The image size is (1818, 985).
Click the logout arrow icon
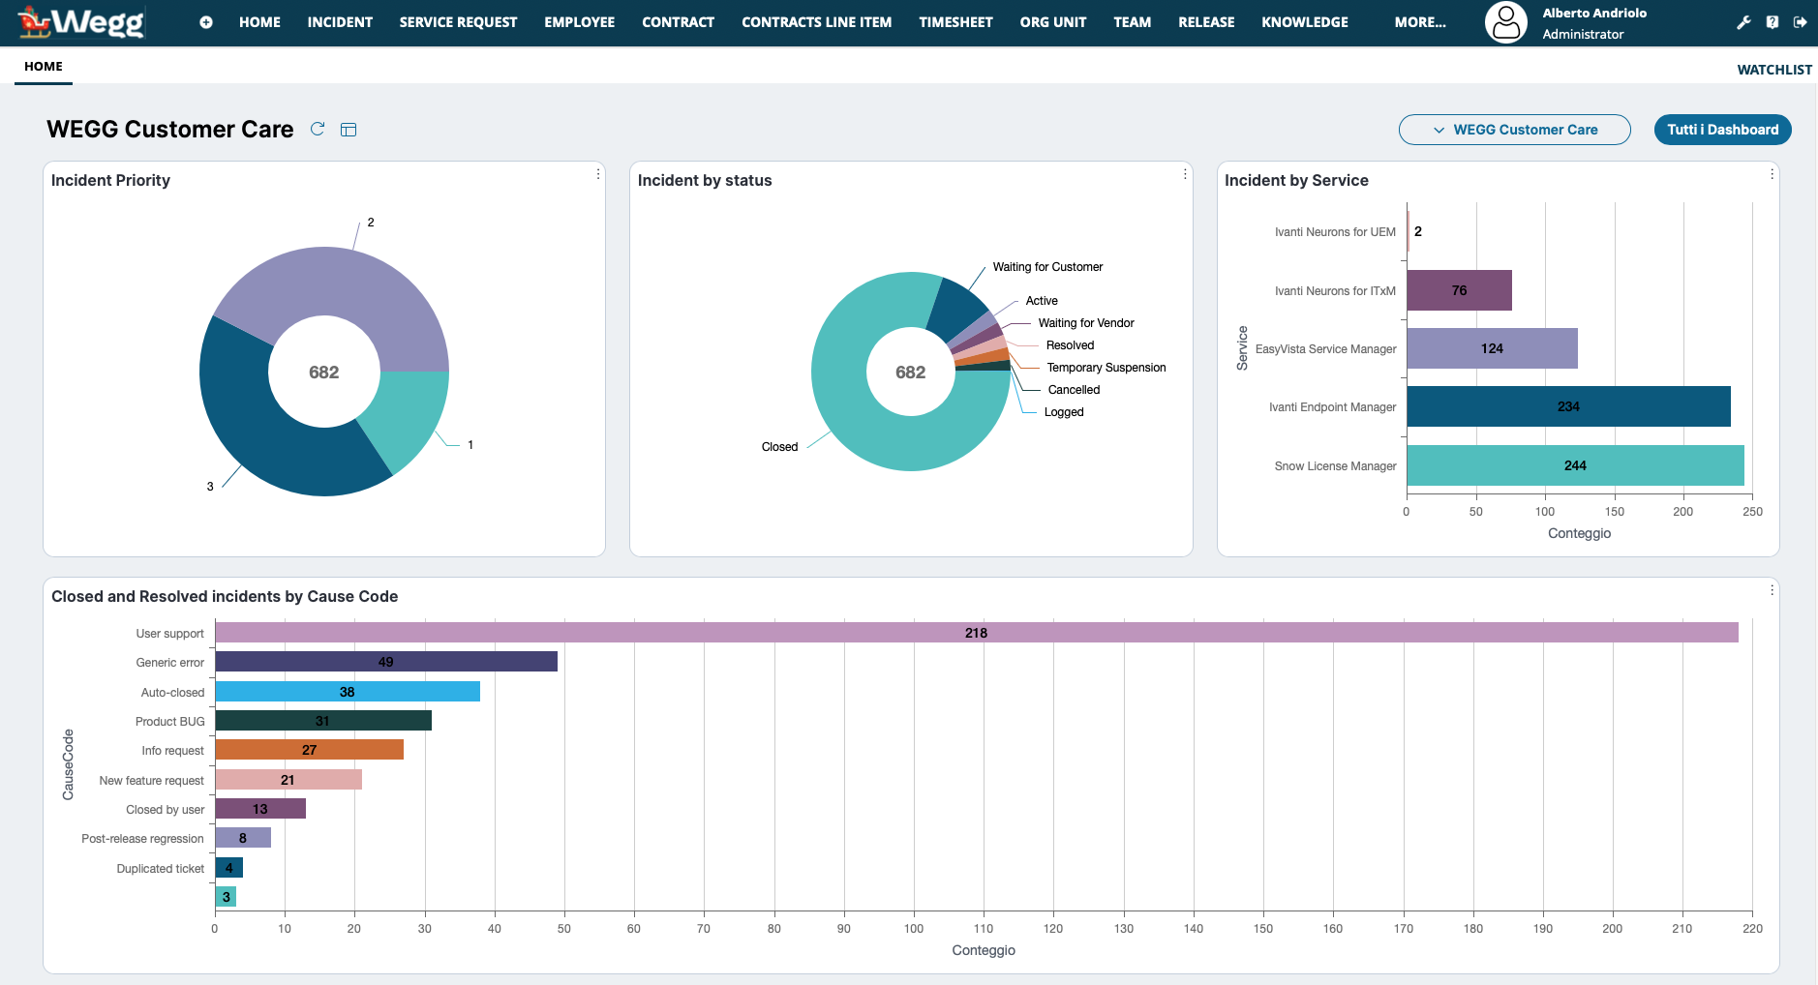(x=1800, y=22)
